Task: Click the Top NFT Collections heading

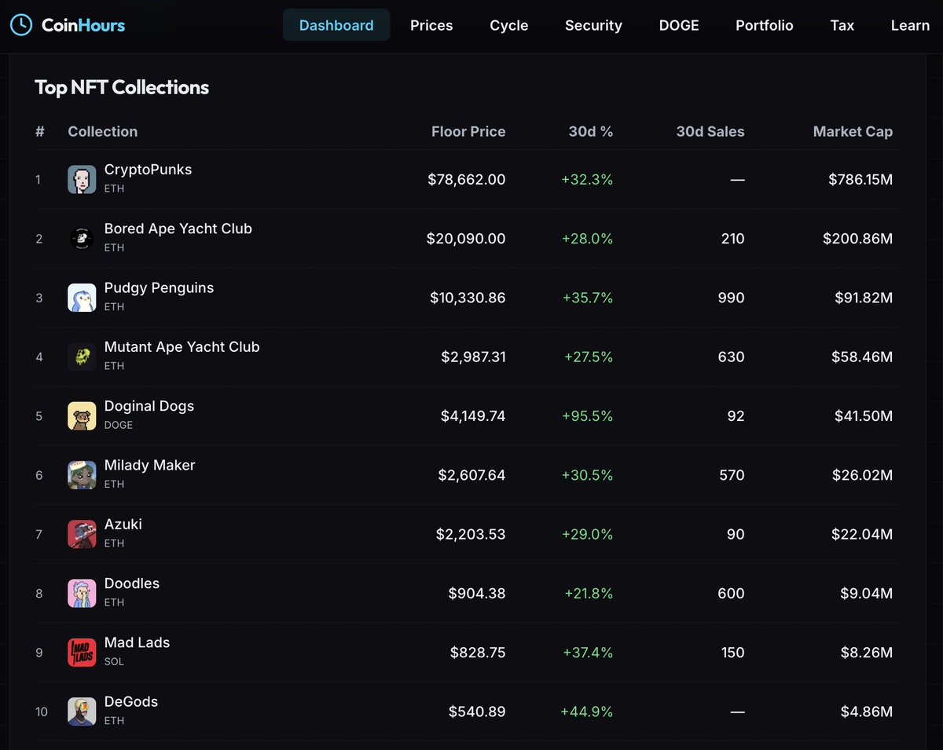Action: click(x=122, y=87)
